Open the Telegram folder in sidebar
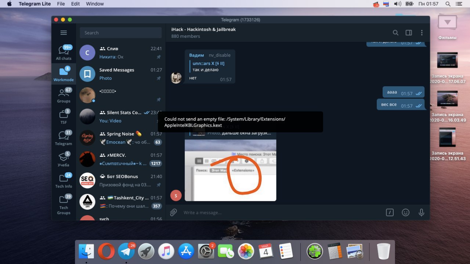 click(x=64, y=138)
